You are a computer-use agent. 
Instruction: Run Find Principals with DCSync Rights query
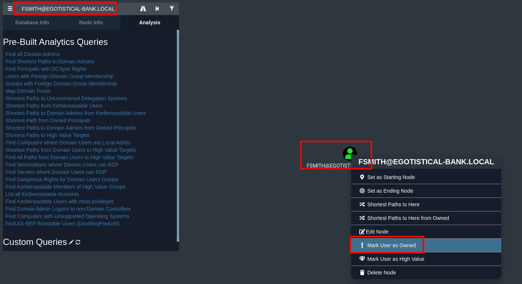(x=46, y=69)
